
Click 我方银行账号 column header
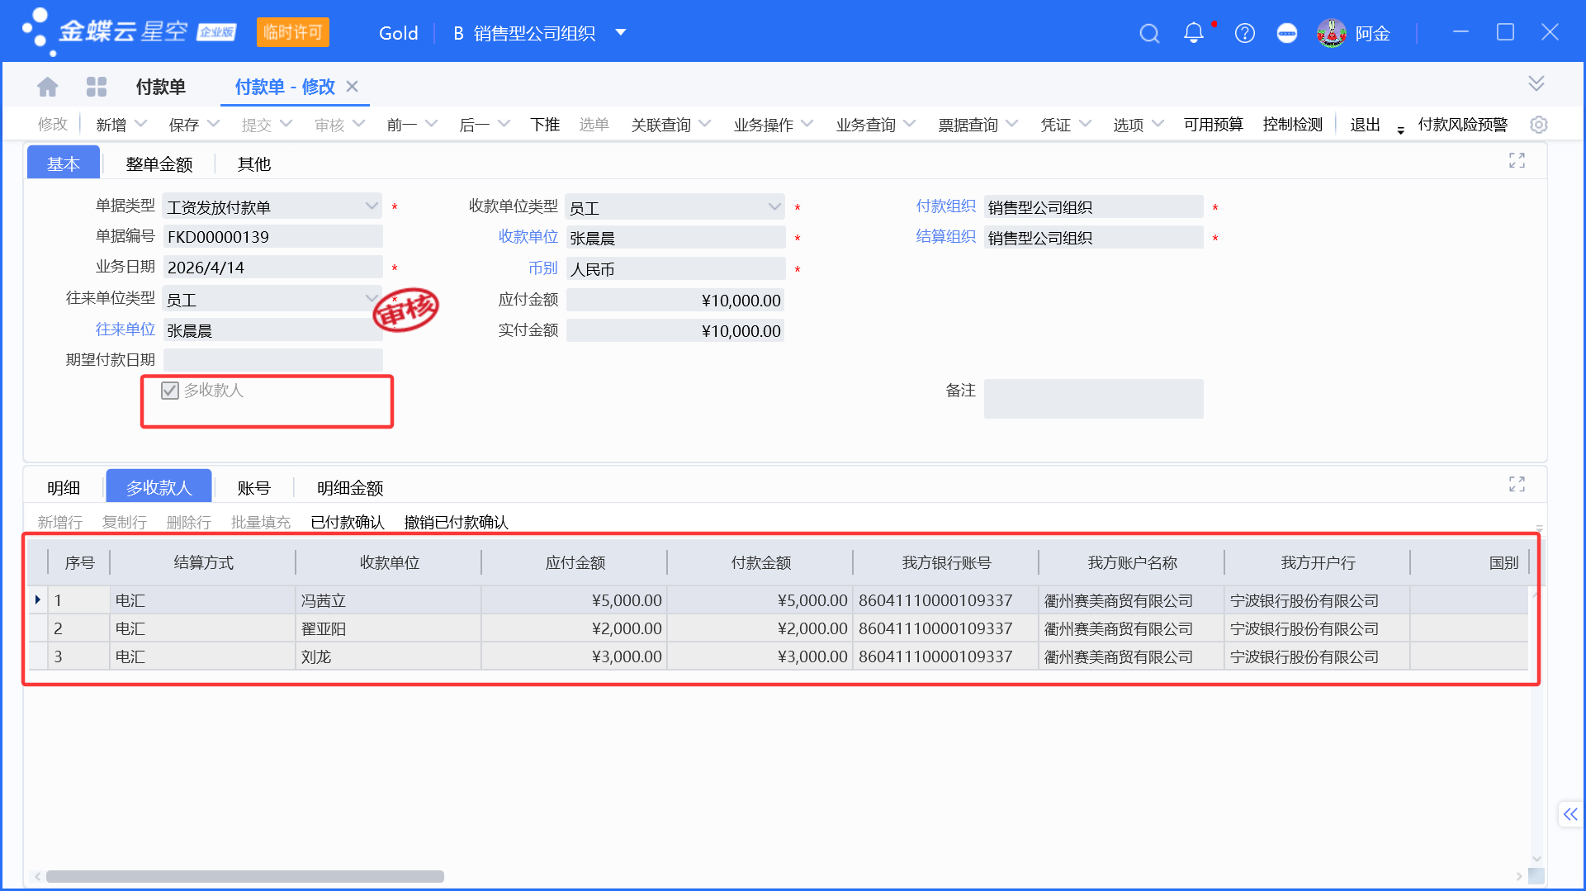click(x=946, y=563)
